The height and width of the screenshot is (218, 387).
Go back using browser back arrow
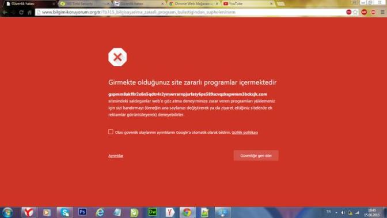coord(5,12)
